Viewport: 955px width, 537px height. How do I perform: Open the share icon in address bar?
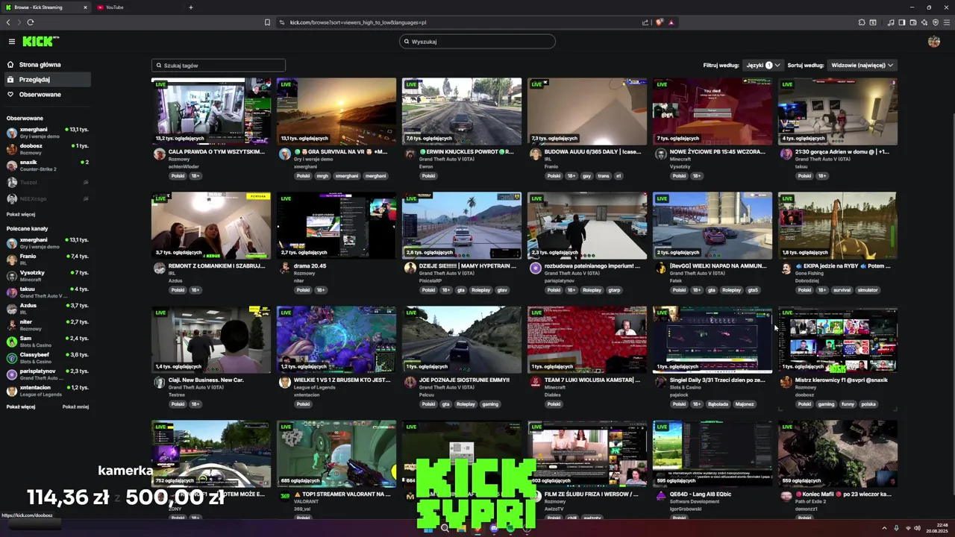(645, 22)
